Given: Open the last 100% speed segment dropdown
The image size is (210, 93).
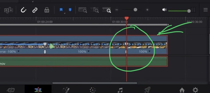Looking at the screenshot, I should coord(149,51).
